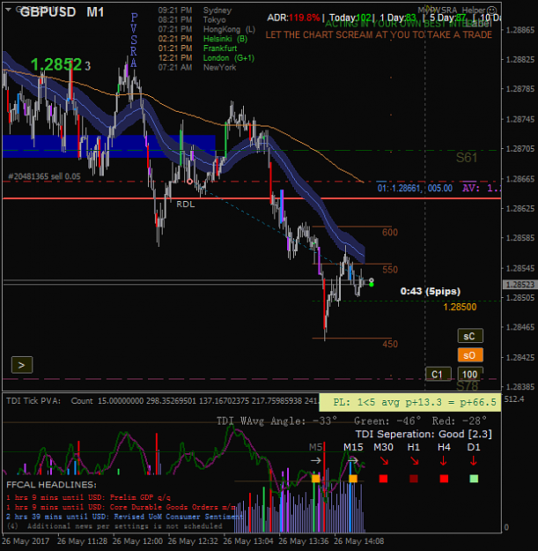
Task: Click the red square under H4
Action: click(444, 479)
